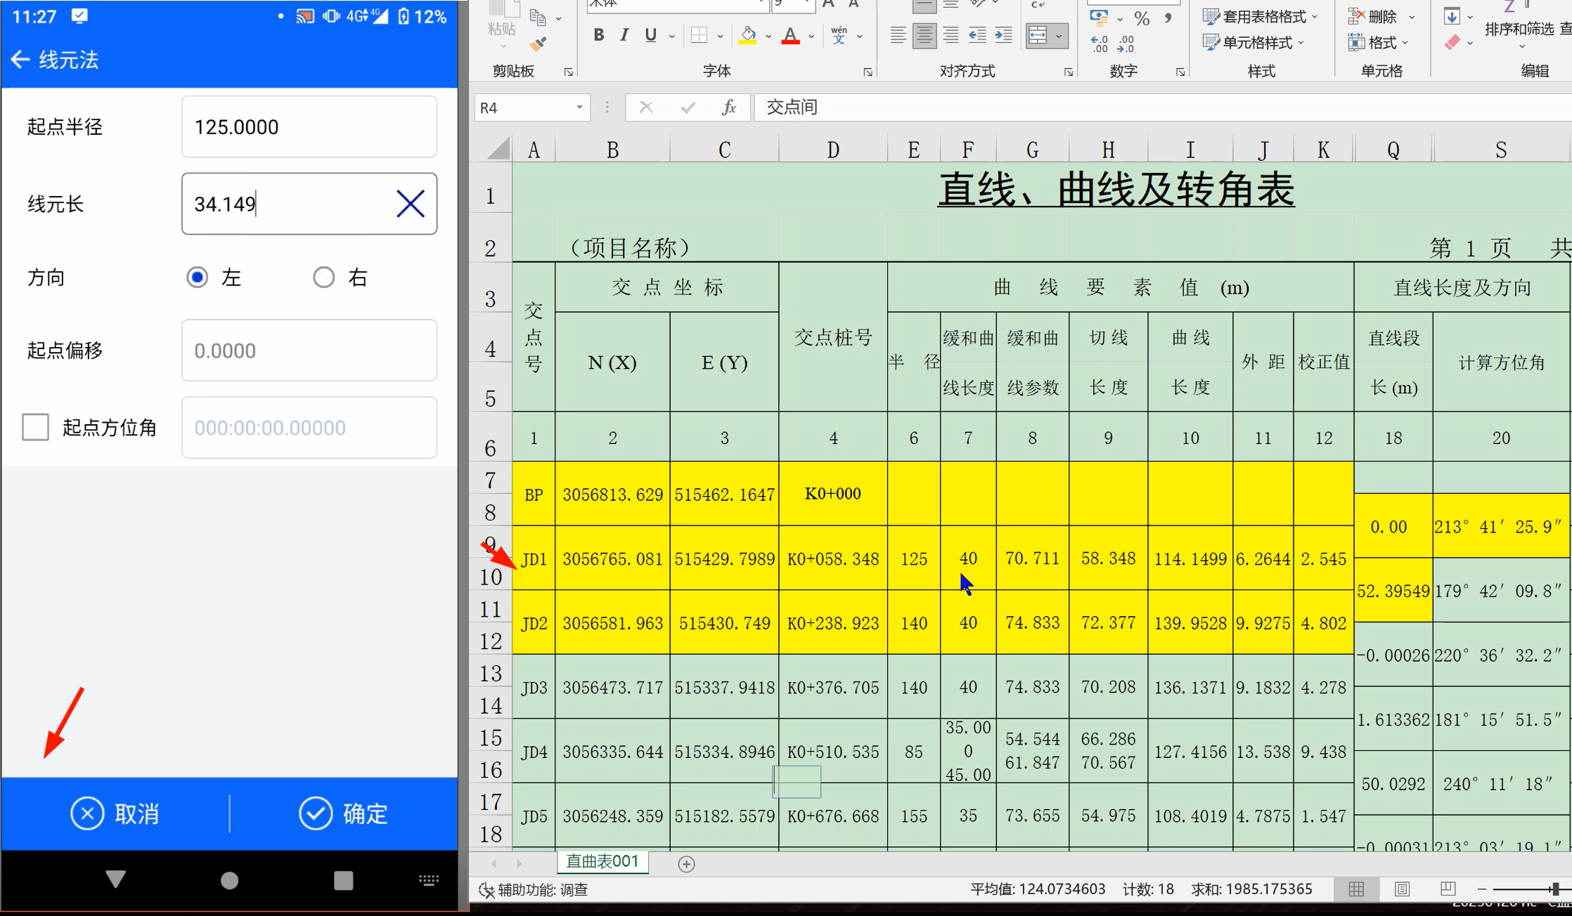Image resolution: width=1572 pixels, height=916 pixels.
Task: Apply percent style format
Action: 1142,18
